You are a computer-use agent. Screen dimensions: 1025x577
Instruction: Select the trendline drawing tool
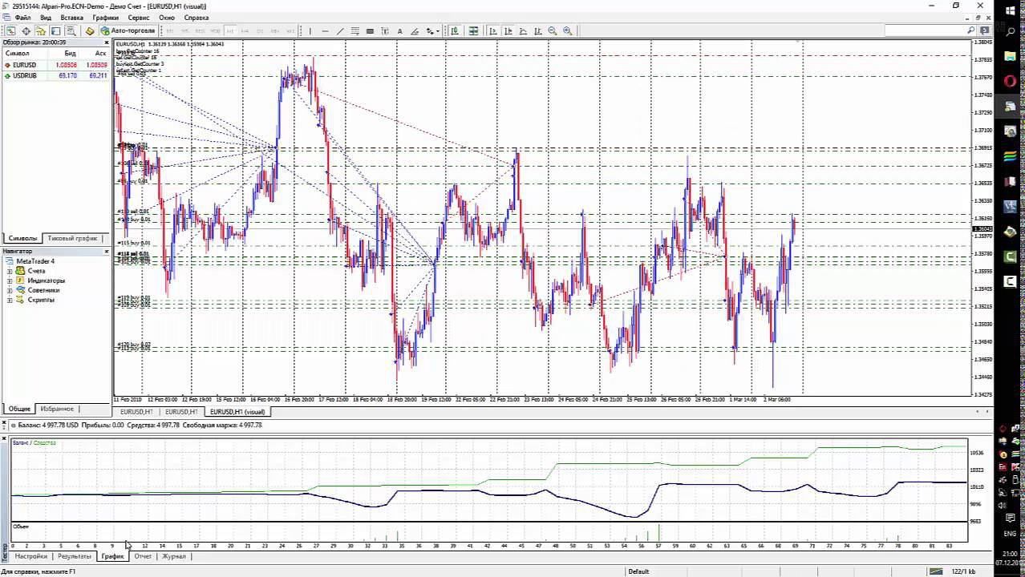click(340, 30)
